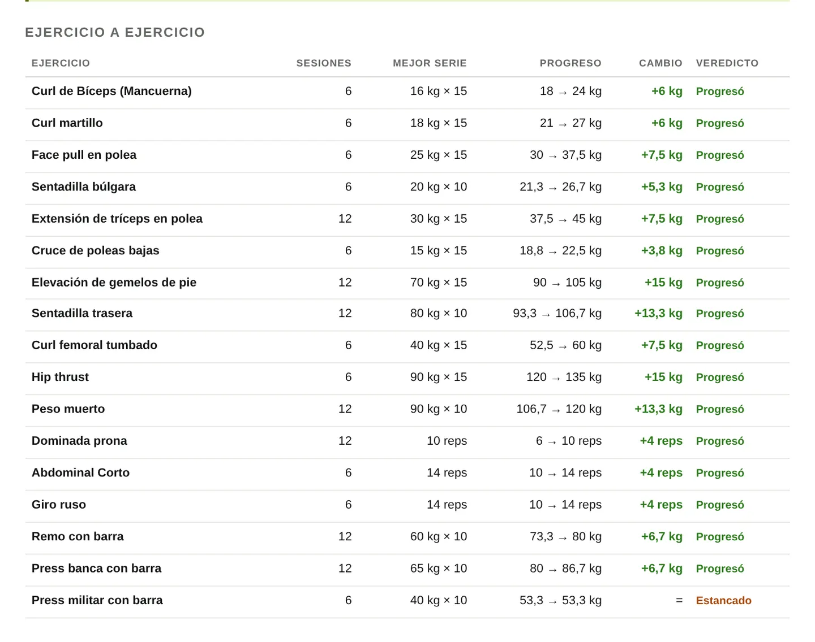Viewport: 815px width, 642px height.
Task: Click the "Cruce de poleas bajas" exercise name
Action: click(x=96, y=251)
